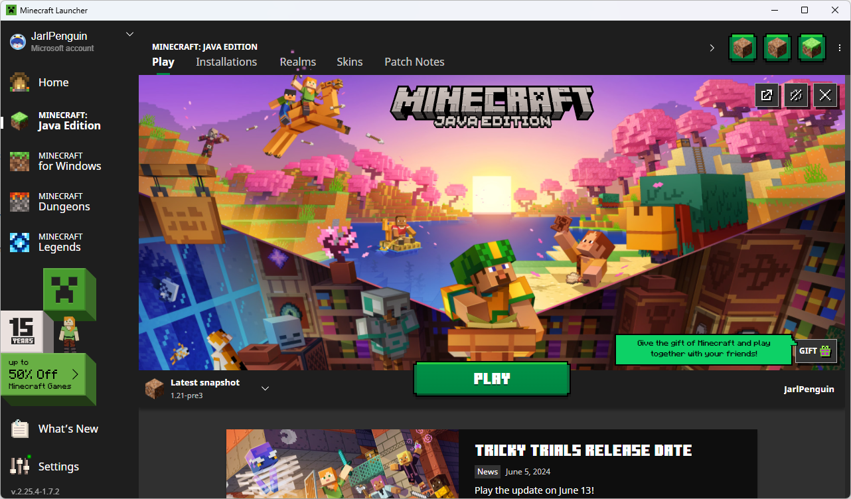Click the Alex character beside 15 Years badge
This screenshot has width=851, height=499.
pyautogui.click(x=69, y=334)
